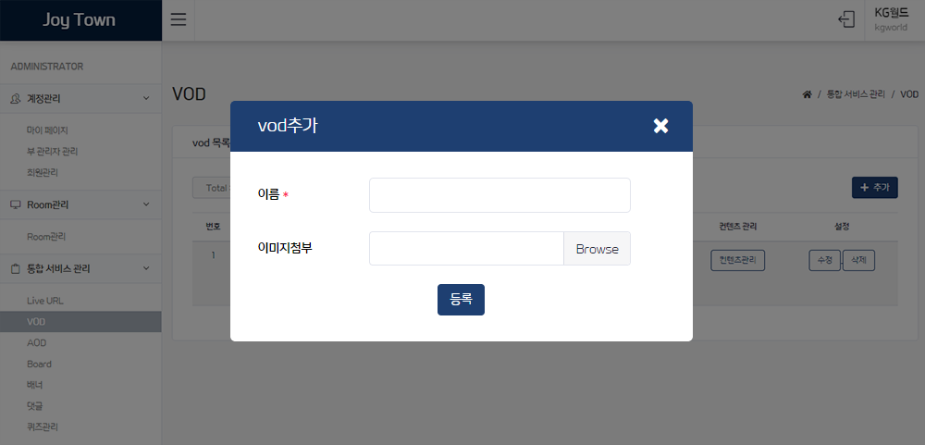The image size is (925, 445).
Task: Open the AOD menu item
Action: 37,343
